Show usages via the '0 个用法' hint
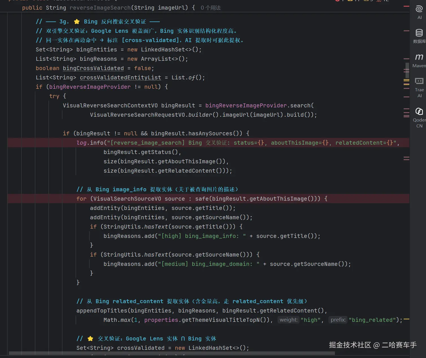Viewport: 426px width, 358px height. coord(211,8)
